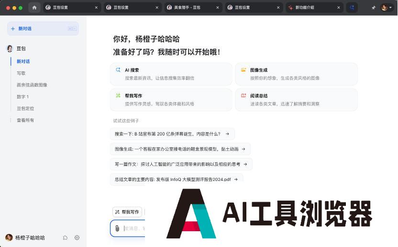Start a chat with the + 新对话 button
The image size is (398, 247).
pyautogui.click(x=43, y=28)
